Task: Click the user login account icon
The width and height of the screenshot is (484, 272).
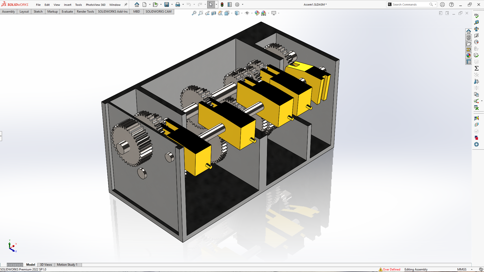Action: 442,5
